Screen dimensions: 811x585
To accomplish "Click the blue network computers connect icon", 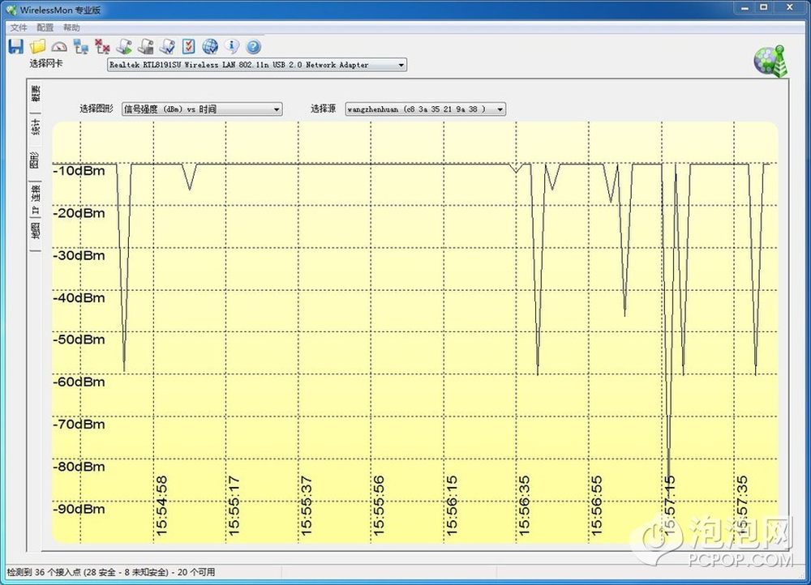I will click(x=80, y=47).
